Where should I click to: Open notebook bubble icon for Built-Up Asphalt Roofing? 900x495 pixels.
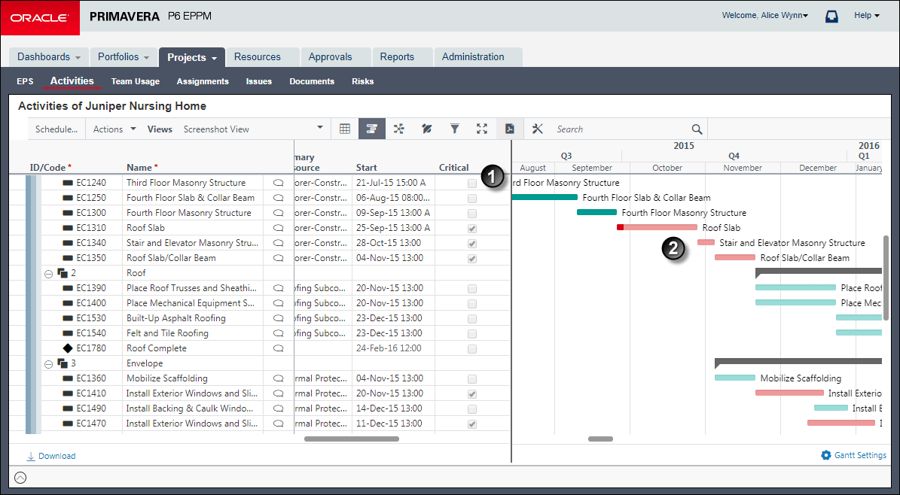click(279, 318)
